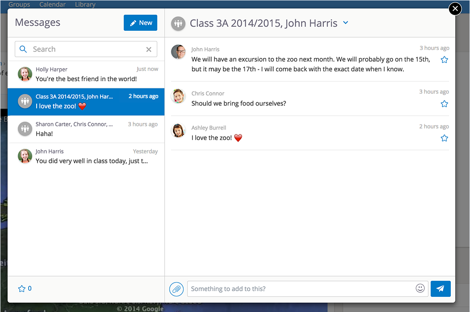Viewport: 470px width, 312px height.
Task: Open the emoji picker smiley icon
Action: (x=420, y=288)
